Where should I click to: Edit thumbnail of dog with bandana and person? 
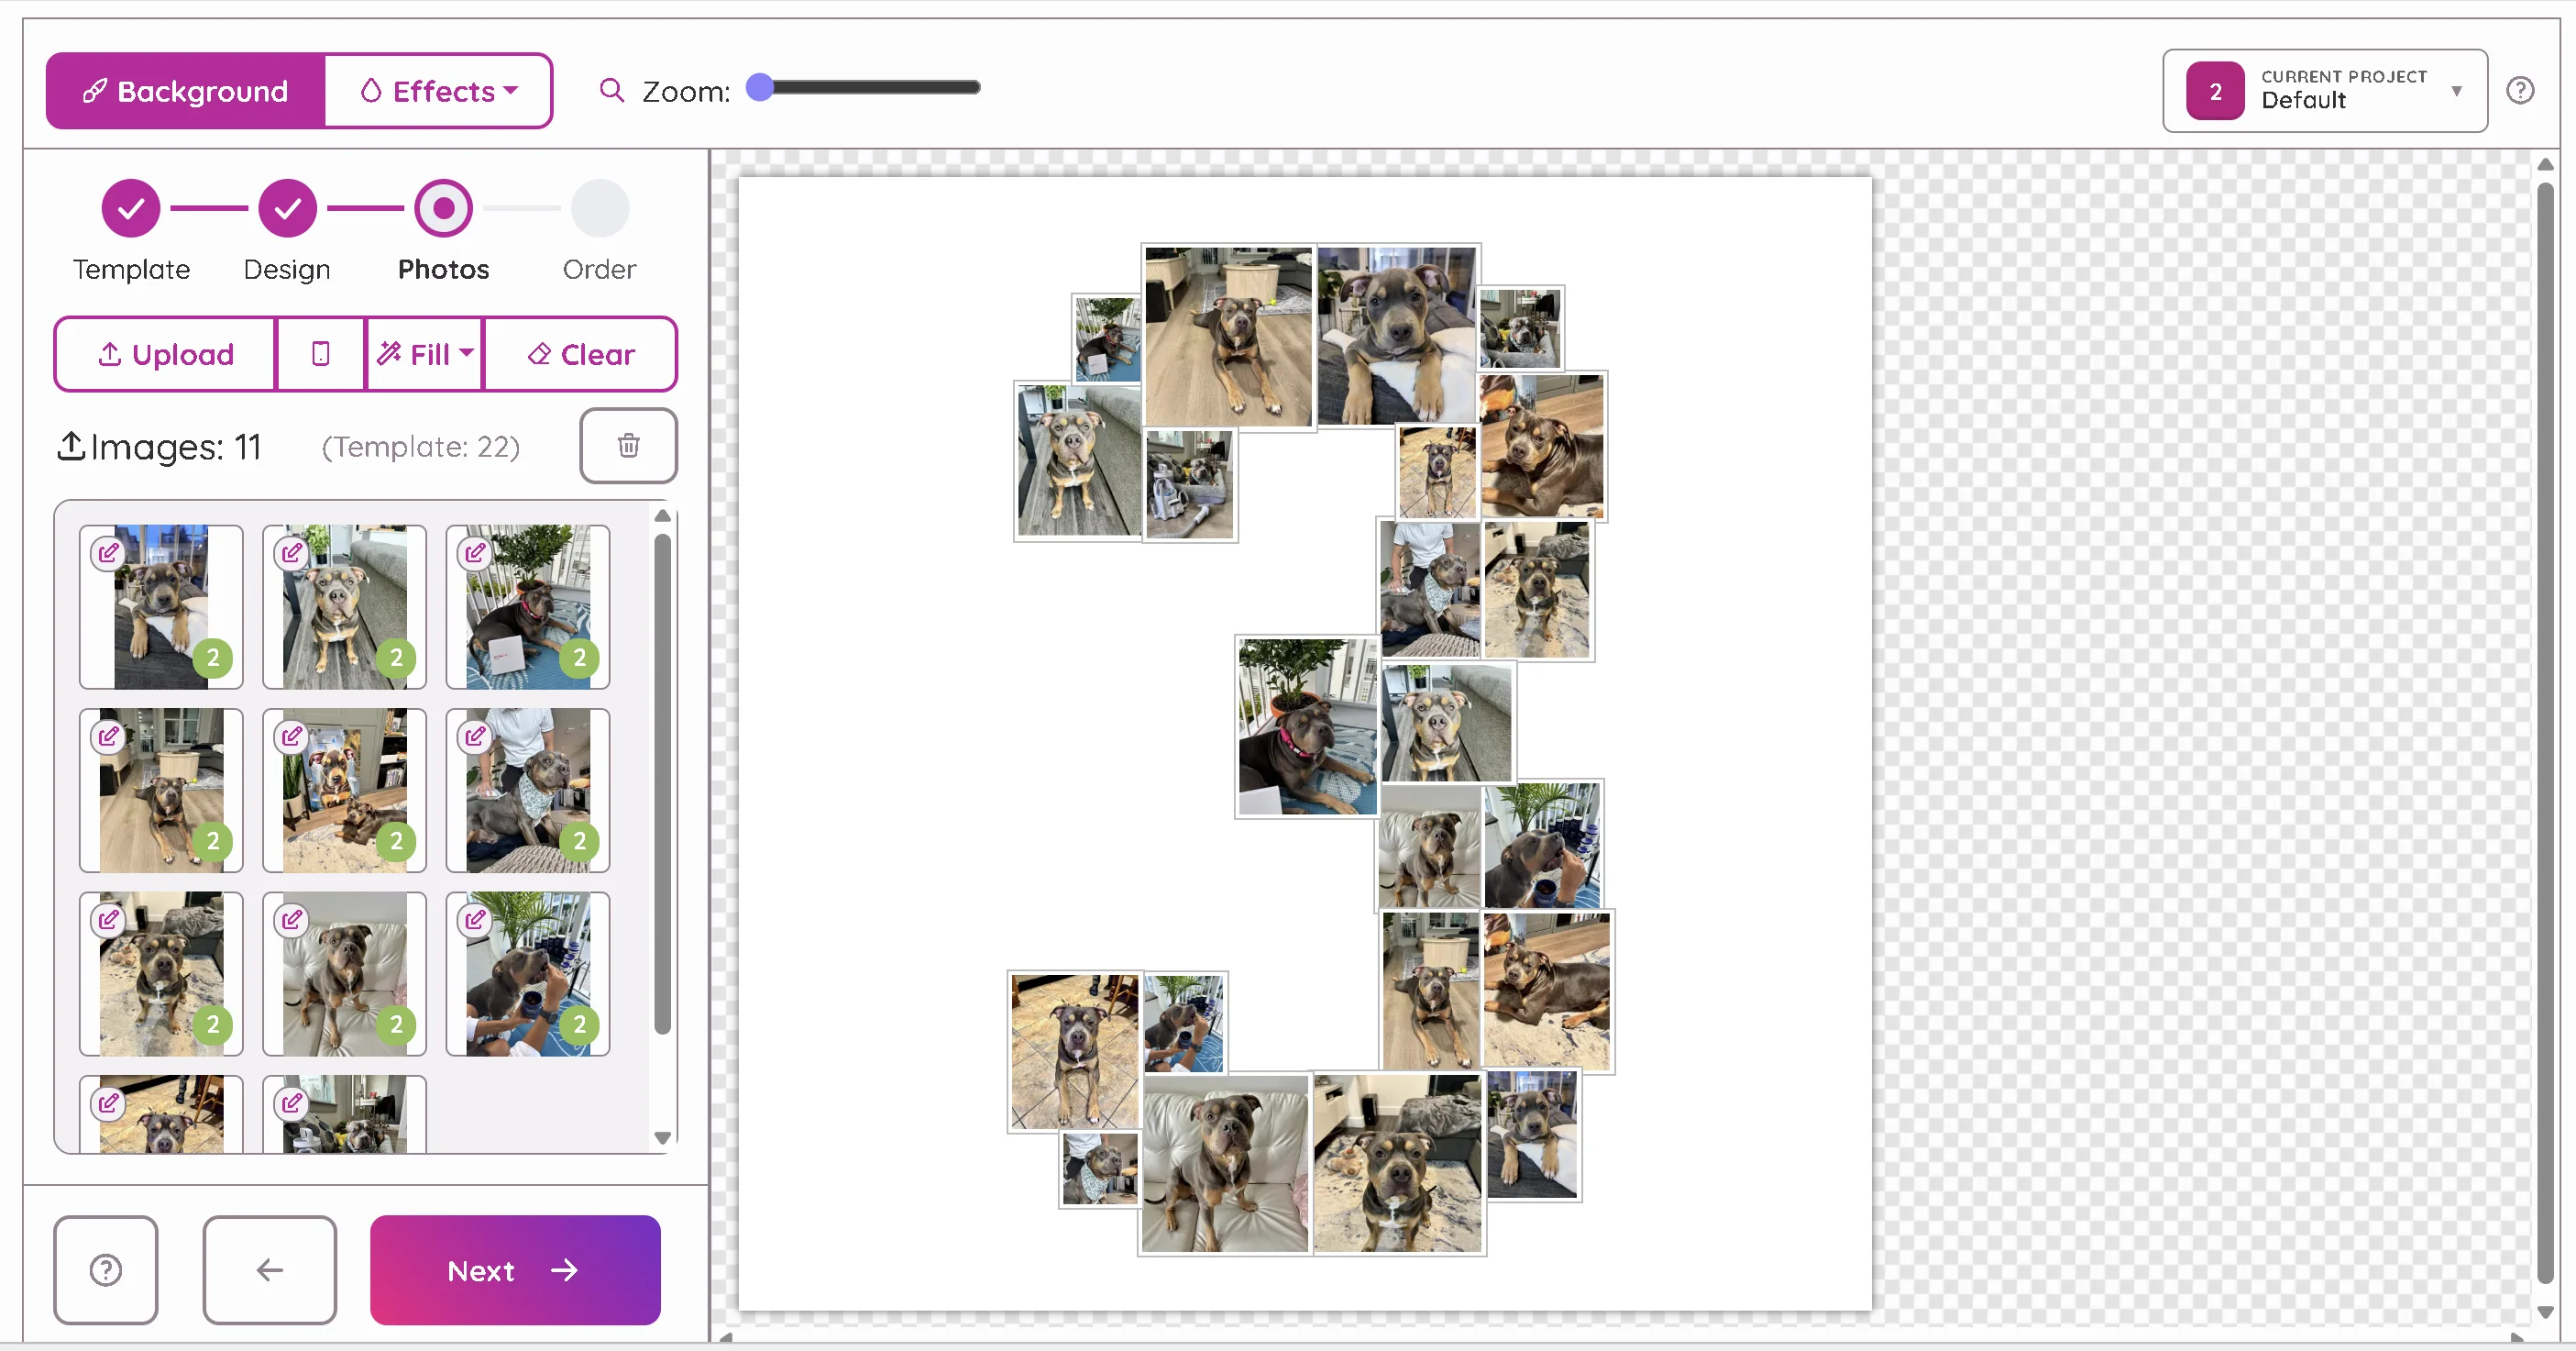pos(475,736)
